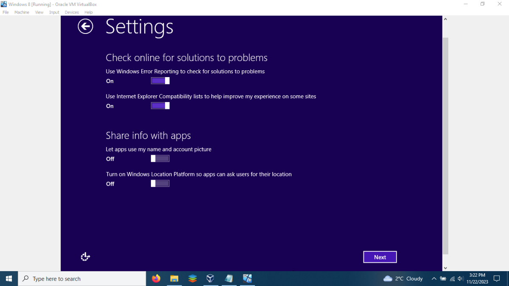The image size is (509, 286).
Task: Open the 2°C Cloudy weather widget
Action: [403, 278]
